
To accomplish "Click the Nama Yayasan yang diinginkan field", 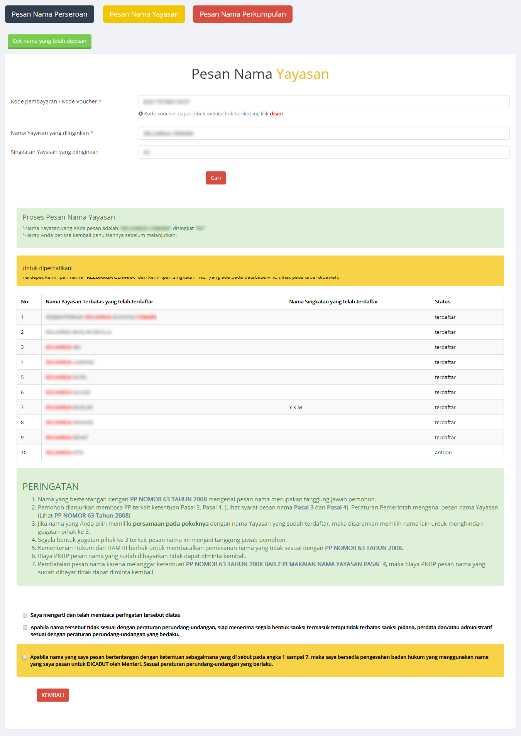I will click(324, 134).
